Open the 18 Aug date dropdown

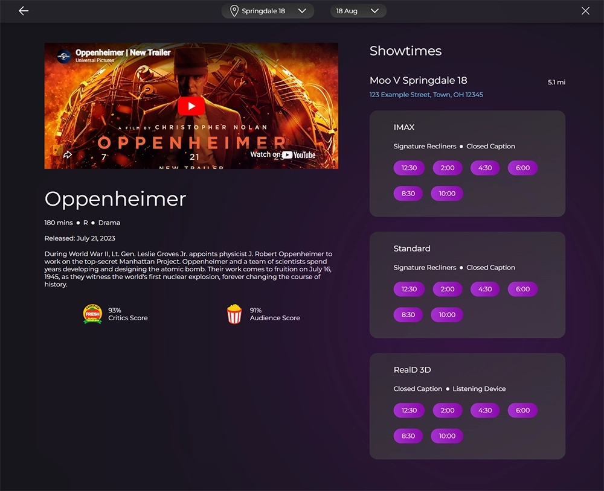click(358, 11)
